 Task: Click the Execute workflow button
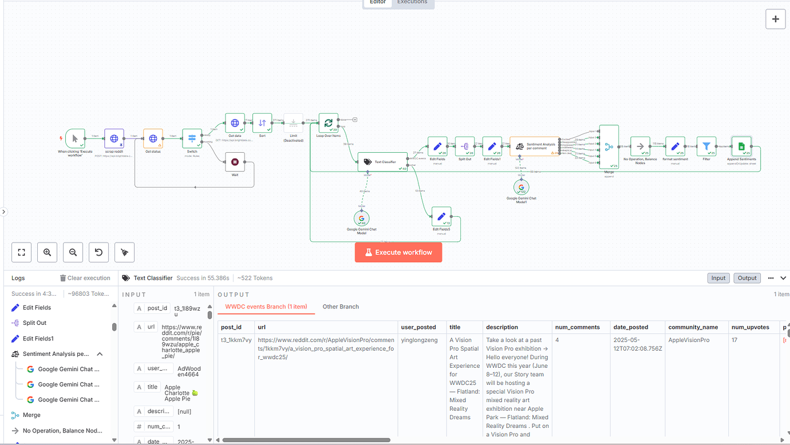pos(398,252)
